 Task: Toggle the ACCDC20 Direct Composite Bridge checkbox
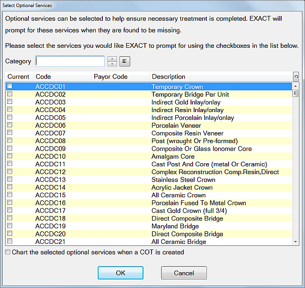(10, 233)
